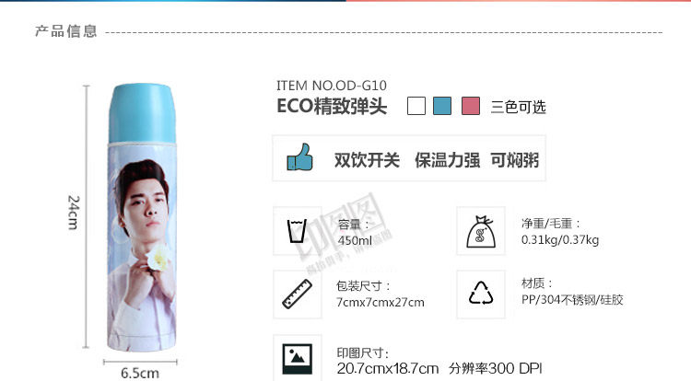Click the 三色可选 label
The height and width of the screenshot is (381, 691).
tap(518, 107)
